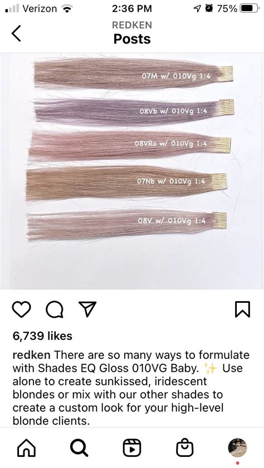Tap the post caption text
Screen dimensions: 264x468
click(131, 388)
